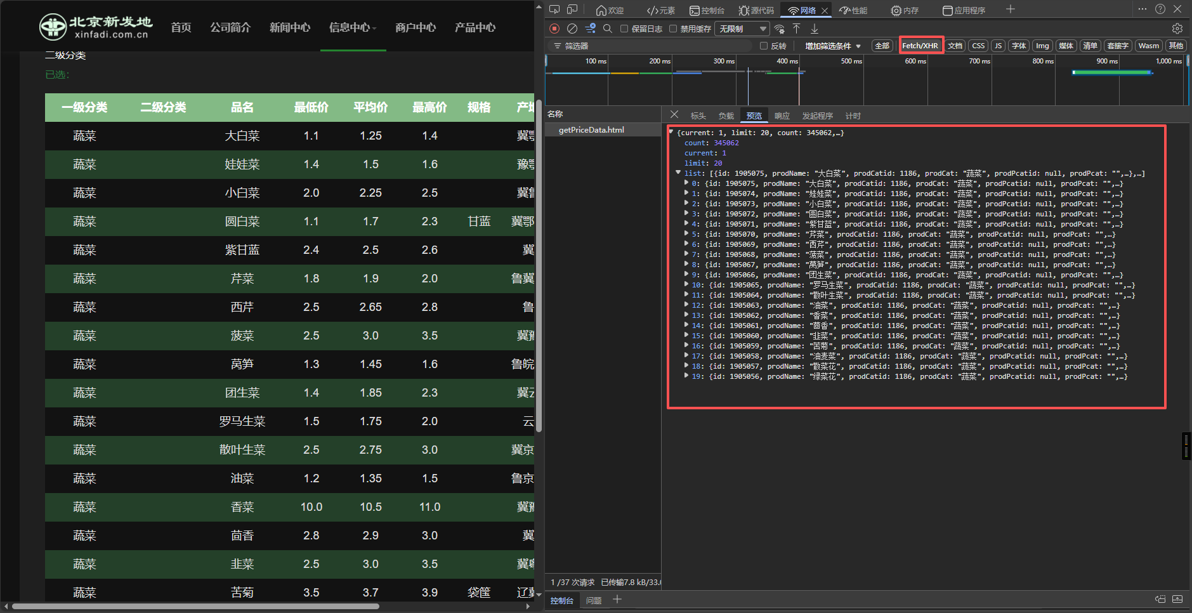Open the 元素 DevTools tab
Image resolution: width=1192 pixels, height=613 pixels.
coord(660,10)
